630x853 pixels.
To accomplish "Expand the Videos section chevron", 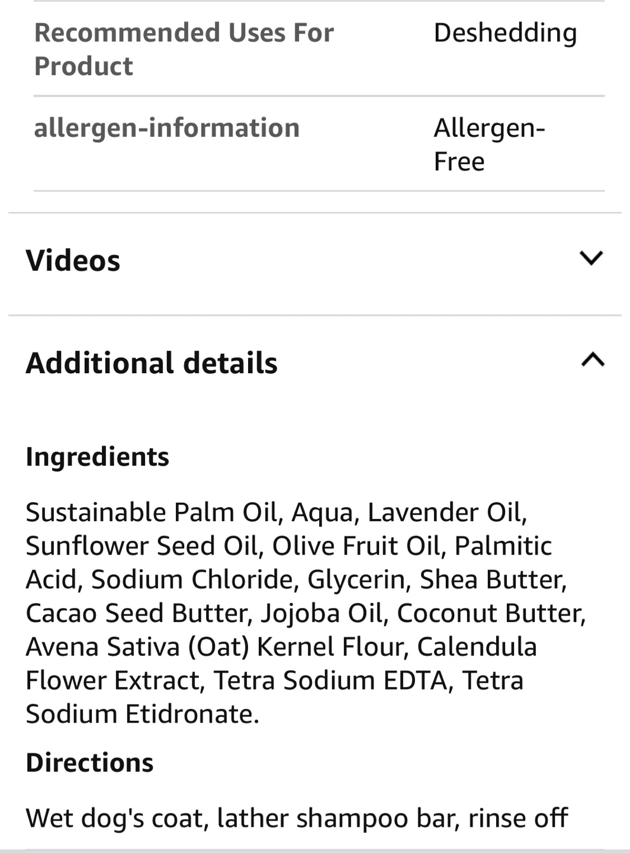I will click(x=591, y=258).
